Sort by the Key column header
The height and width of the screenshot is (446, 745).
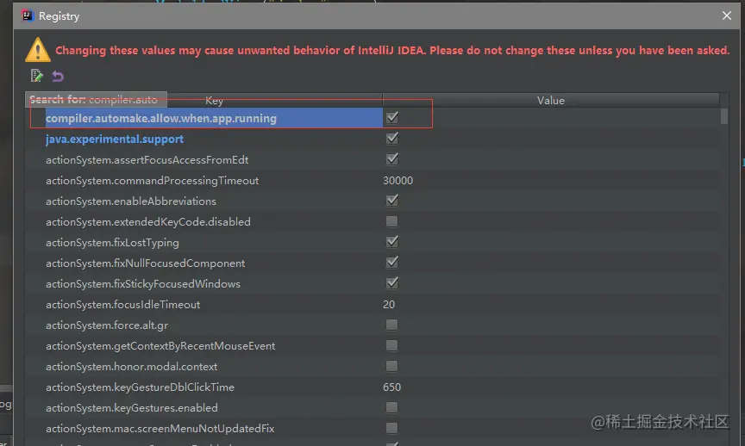click(214, 100)
